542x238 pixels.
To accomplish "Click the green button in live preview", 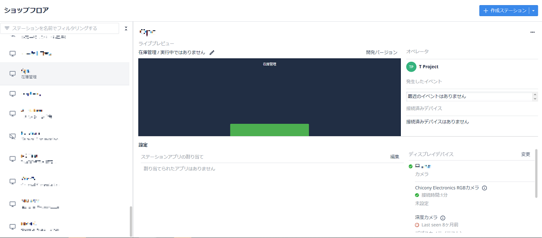I will pyautogui.click(x=269, y=130).
